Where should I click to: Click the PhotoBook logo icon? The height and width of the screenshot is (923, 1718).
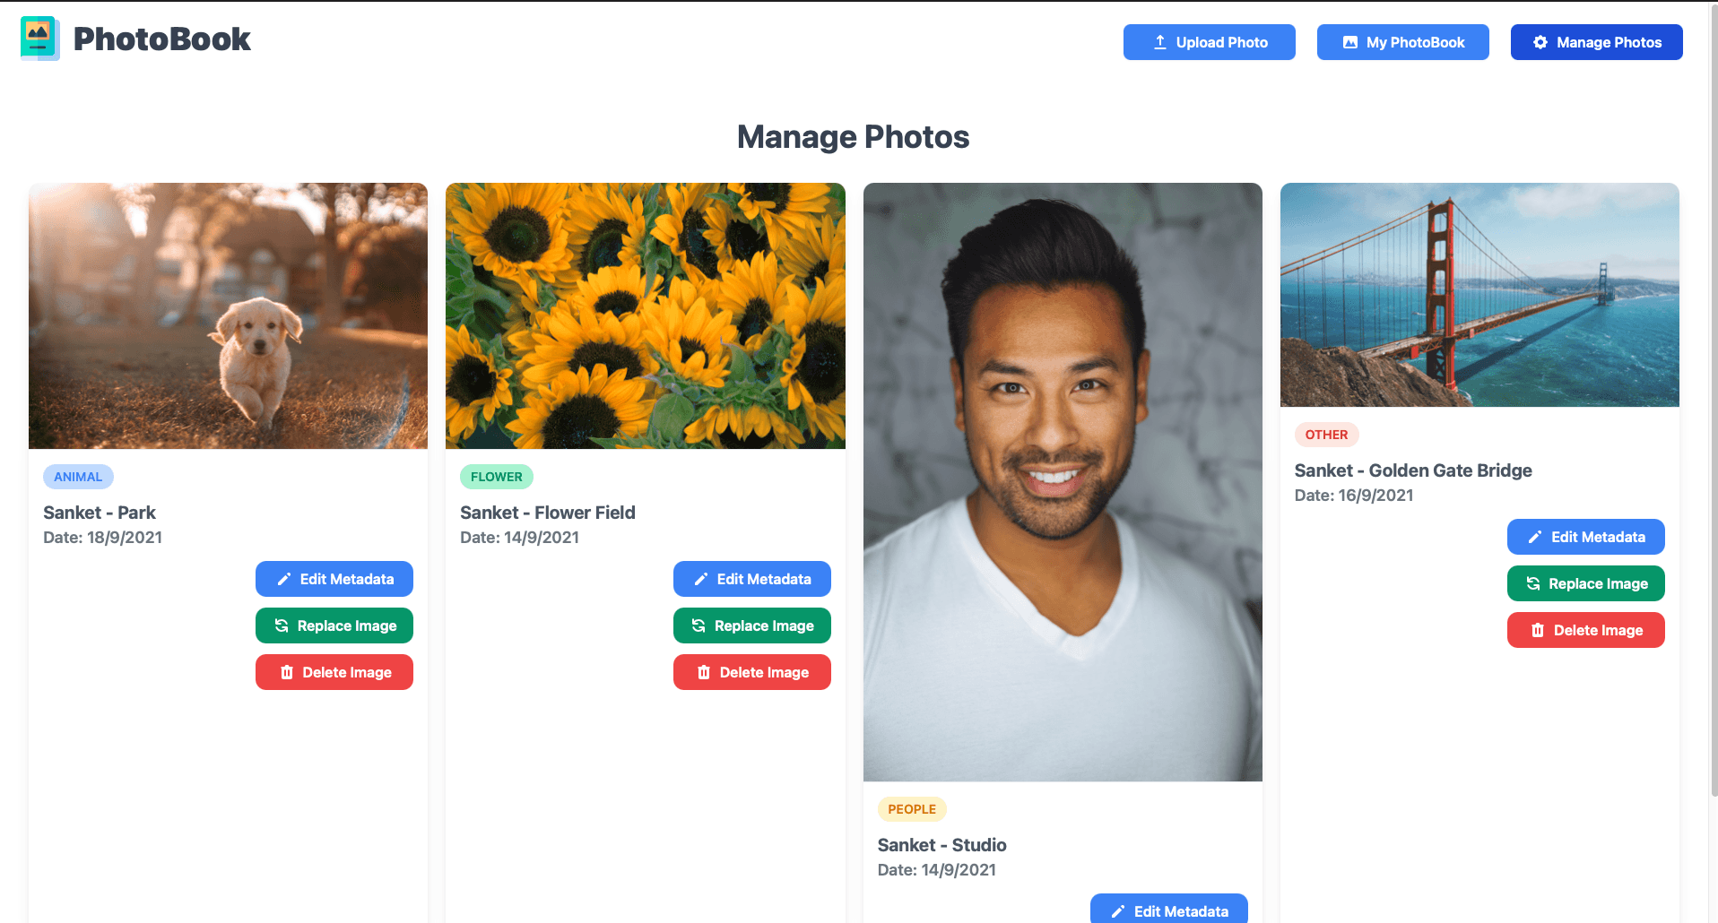[39, 39]
